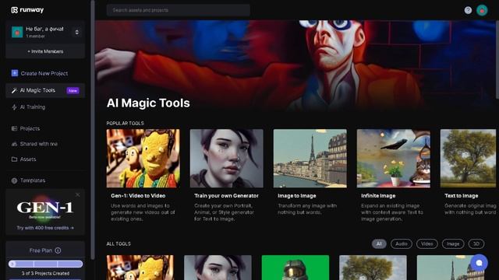
Task: Open the user profile avatar in the top bar
Action: 482,10
